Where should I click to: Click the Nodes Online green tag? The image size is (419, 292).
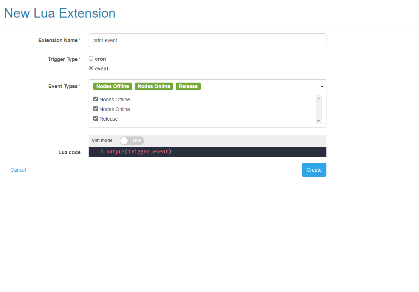click(x=154, y=86)
